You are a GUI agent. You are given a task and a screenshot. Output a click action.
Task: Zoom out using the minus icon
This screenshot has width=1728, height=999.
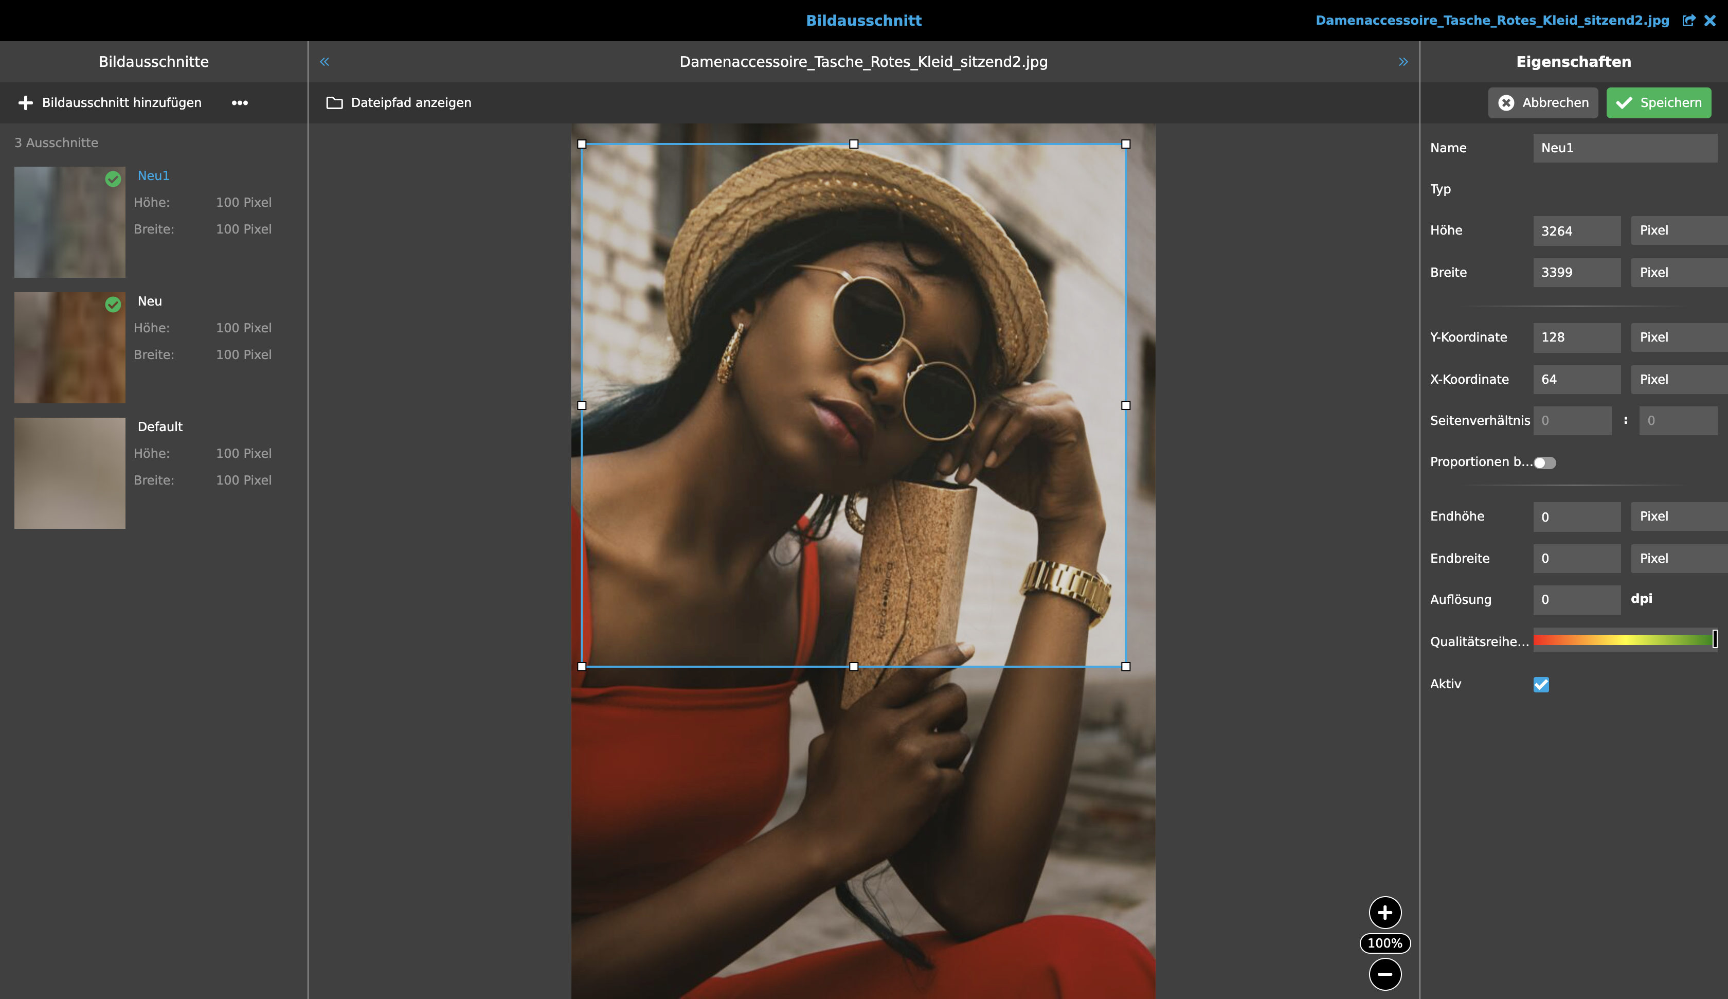1384,974
